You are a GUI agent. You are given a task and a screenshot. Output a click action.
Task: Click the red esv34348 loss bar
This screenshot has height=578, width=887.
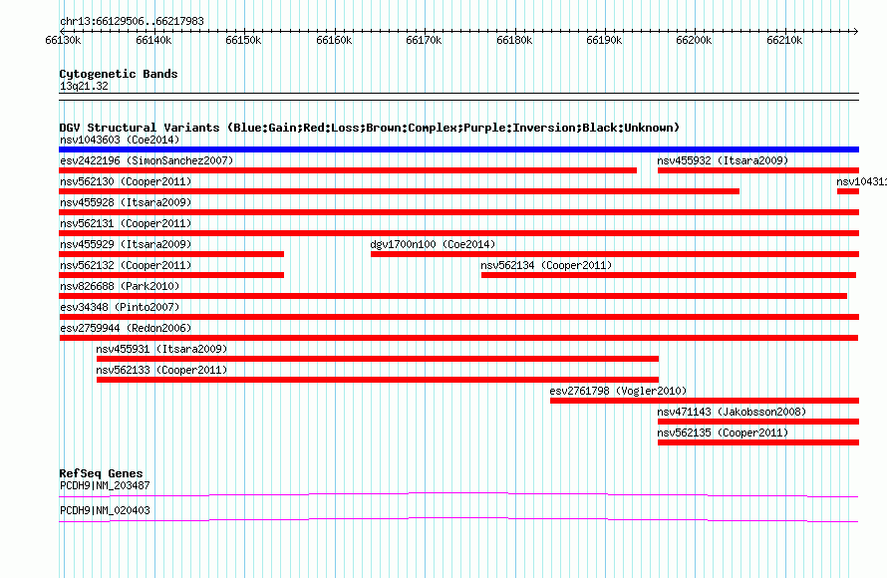coord(458,317)
